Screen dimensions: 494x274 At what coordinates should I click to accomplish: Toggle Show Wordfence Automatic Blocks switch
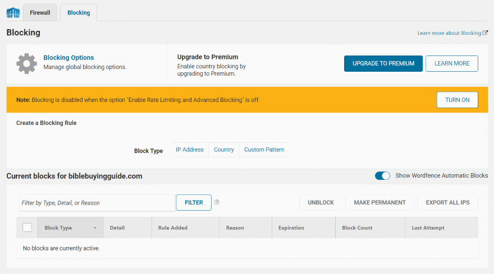(382, 176)
